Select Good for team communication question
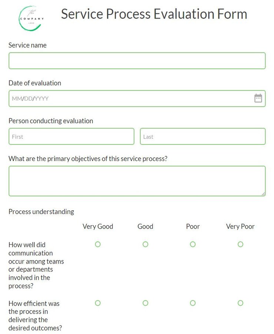This screenshot has width=274, height=334. coord(145,244)
